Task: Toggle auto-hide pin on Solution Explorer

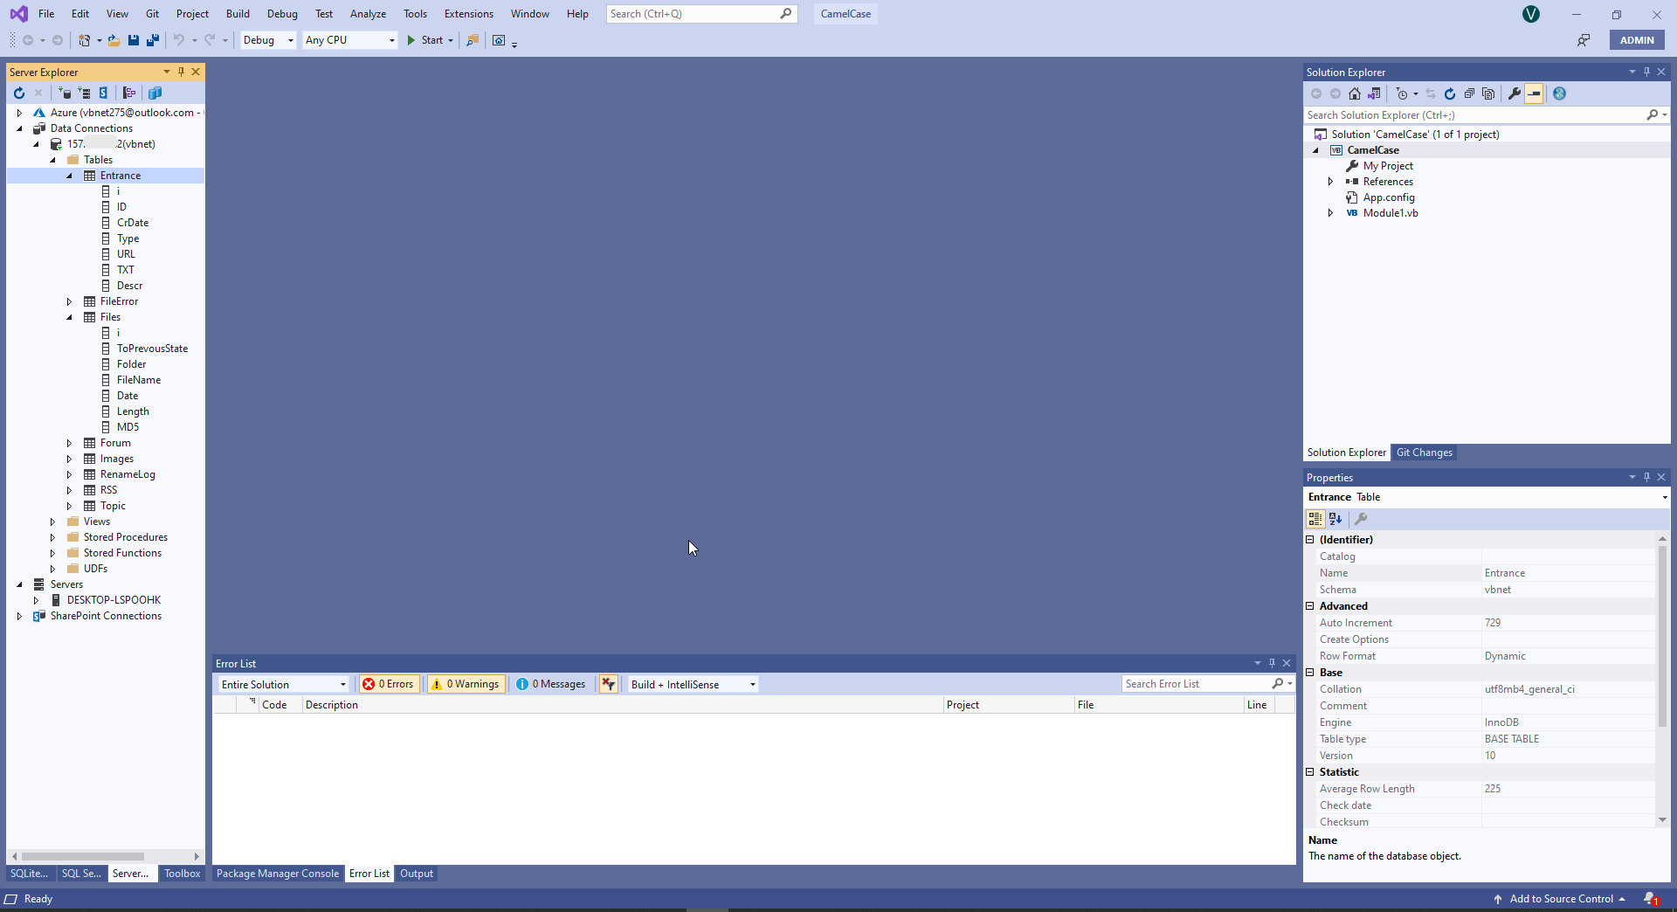Action: [x=1646, y=72]
